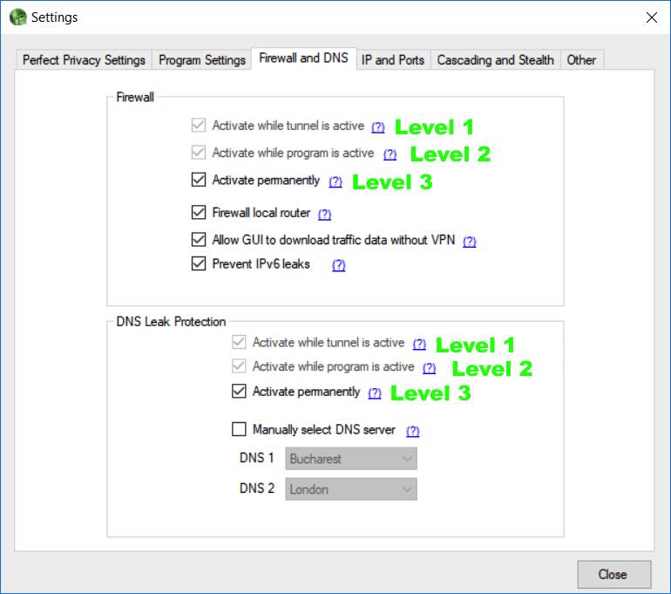671x594 pixels.
Task: Close the Settings window with X
Action: [651, 17]
